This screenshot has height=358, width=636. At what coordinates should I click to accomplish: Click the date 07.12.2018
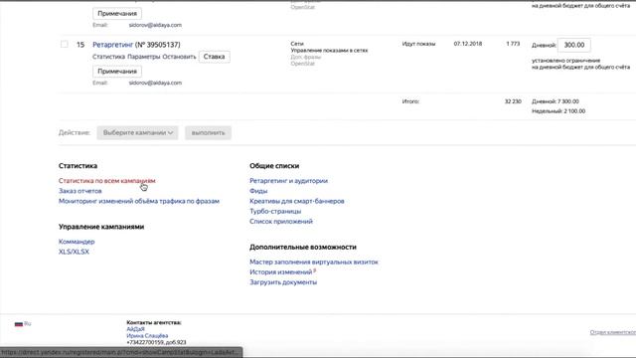(468, 44)
